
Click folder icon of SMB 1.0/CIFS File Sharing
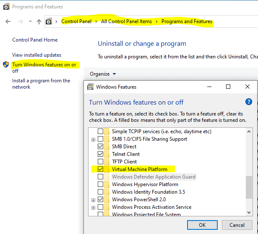pos(107,139)
